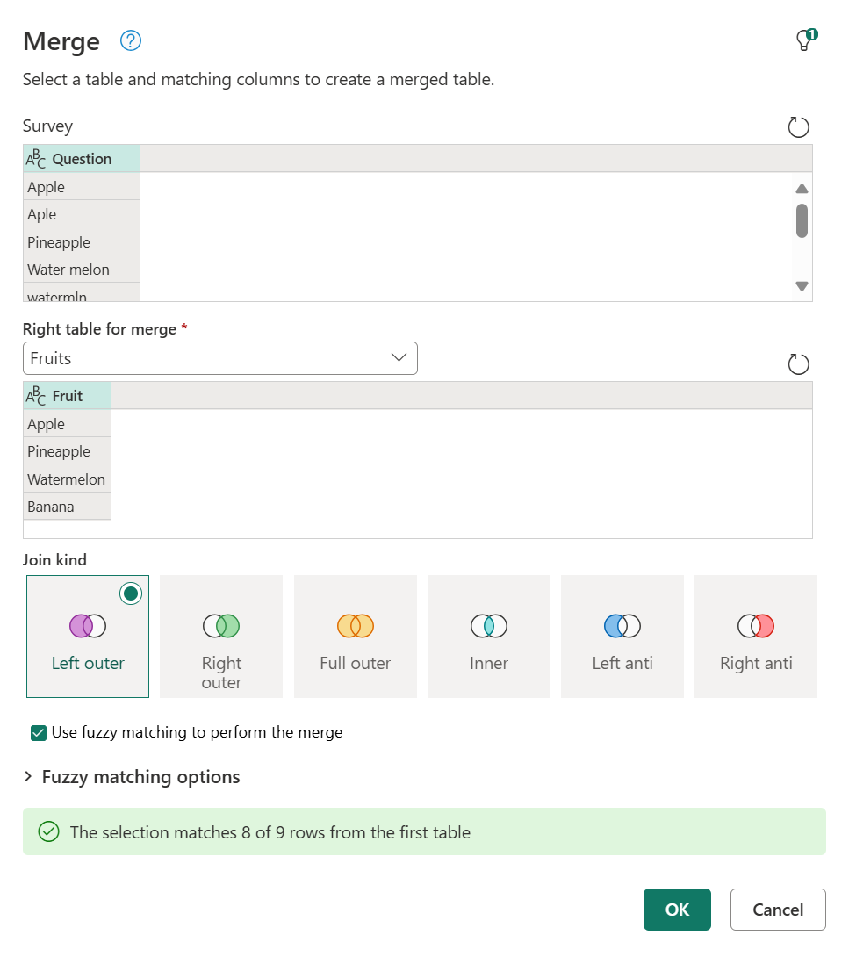Refresh the Survey table preview

point(798,127)
